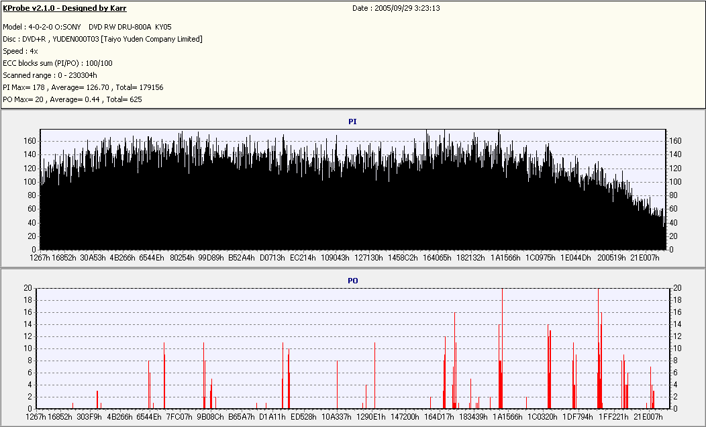The width and height of the screenshot is (706, 427).
Task: Click the 160 tick on PI left axis
Action: (x=30, y=141)
